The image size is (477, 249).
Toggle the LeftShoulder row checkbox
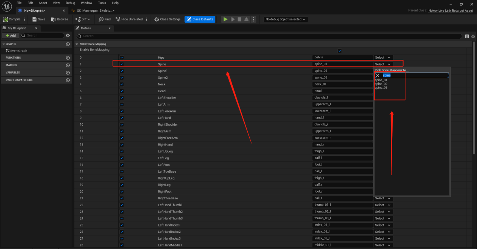[122, 98]
